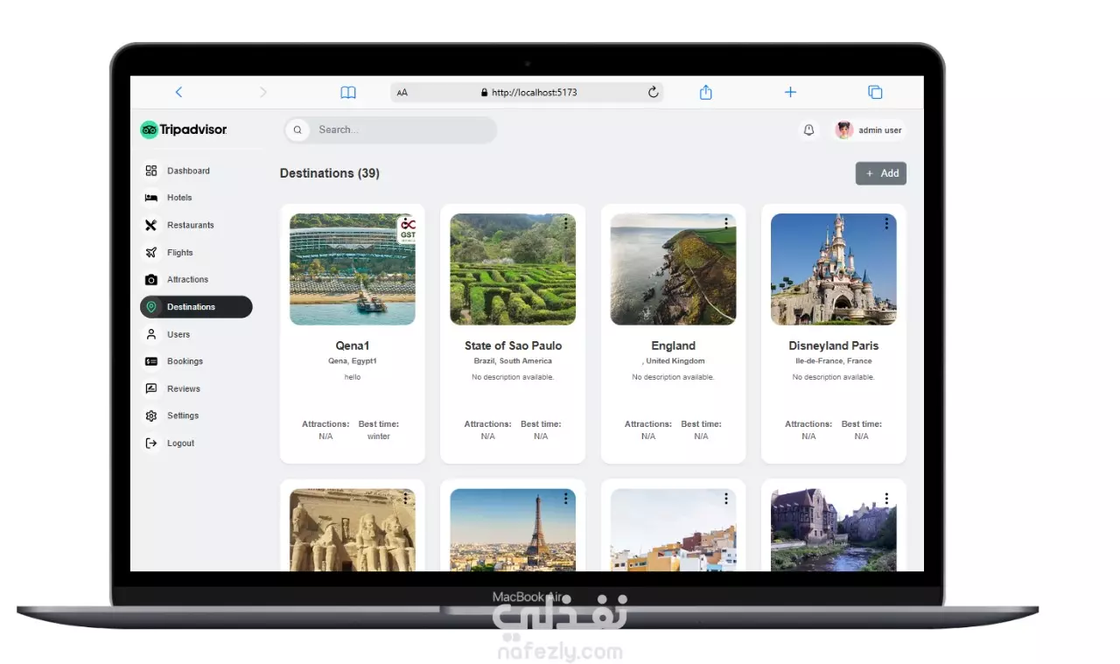Focus the Search input field

391,129
